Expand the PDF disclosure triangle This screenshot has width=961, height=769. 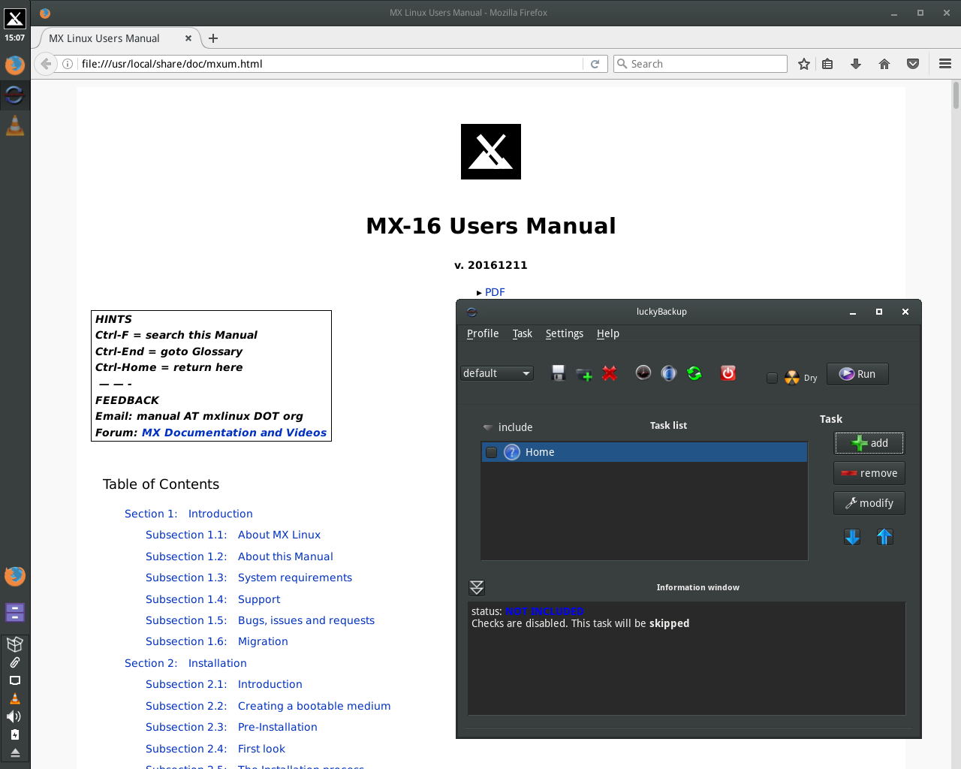pyautogui.click(x=479, y=293)
